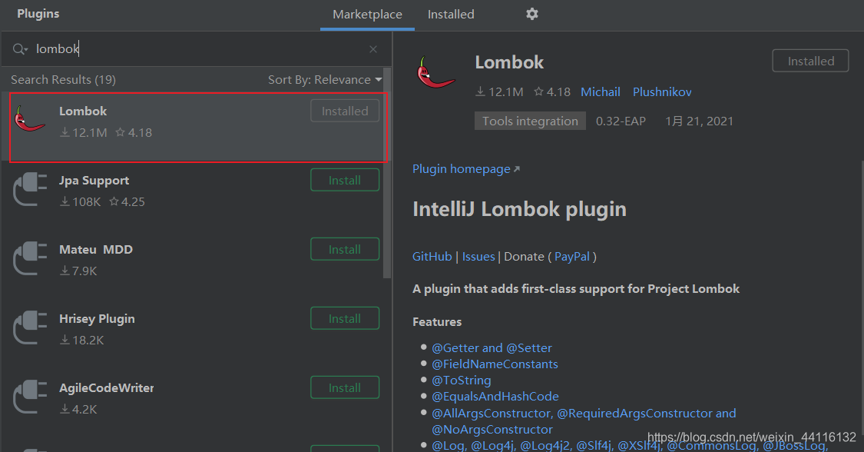The width and height of the screenshot is (864, 452).
Task: Click the star rating icon in Lombok details
Action: 539,91
